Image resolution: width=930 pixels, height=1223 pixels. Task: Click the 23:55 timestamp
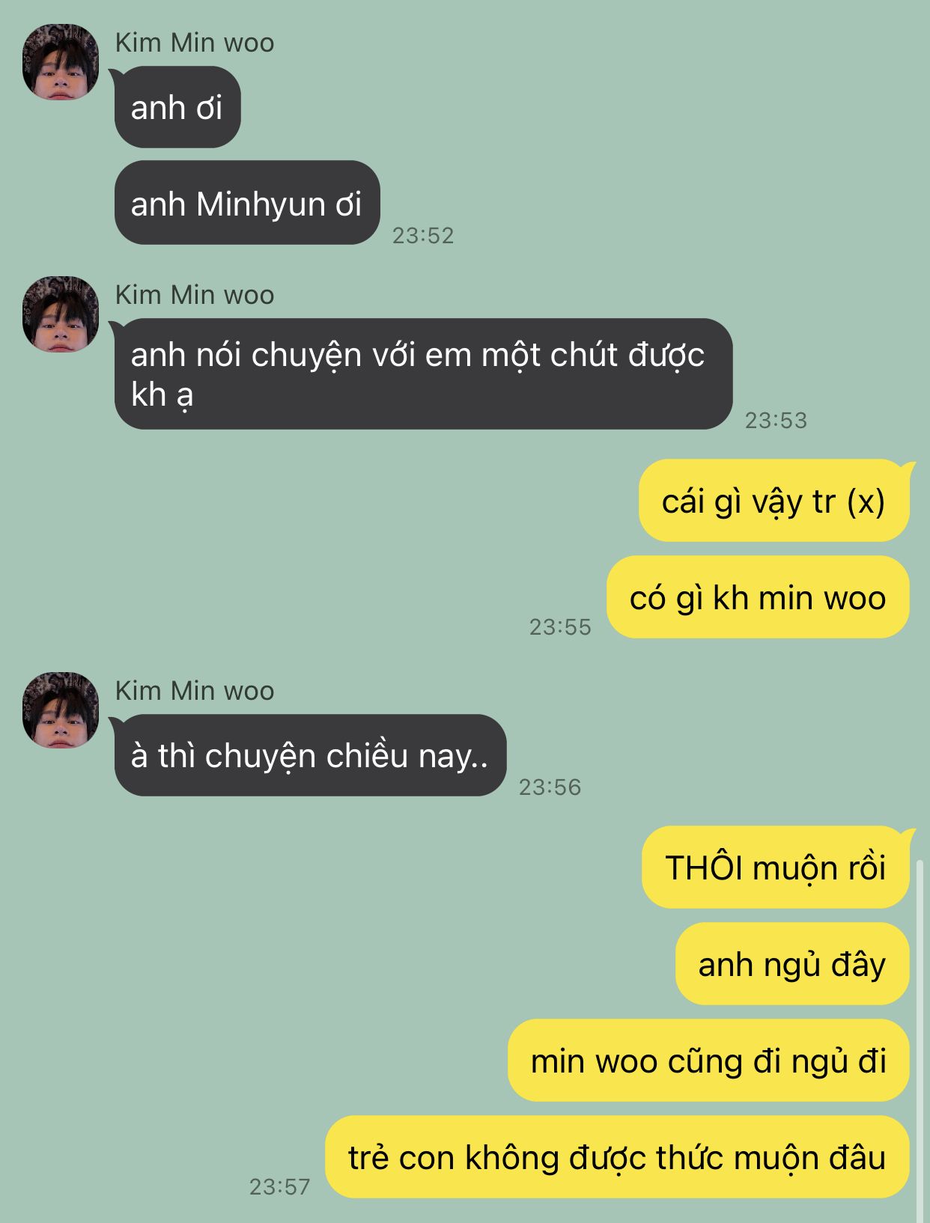coord(560,626)
